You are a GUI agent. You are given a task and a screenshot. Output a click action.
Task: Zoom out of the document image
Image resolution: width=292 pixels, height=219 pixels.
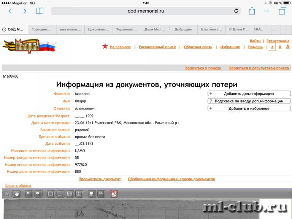click(38, 194)
